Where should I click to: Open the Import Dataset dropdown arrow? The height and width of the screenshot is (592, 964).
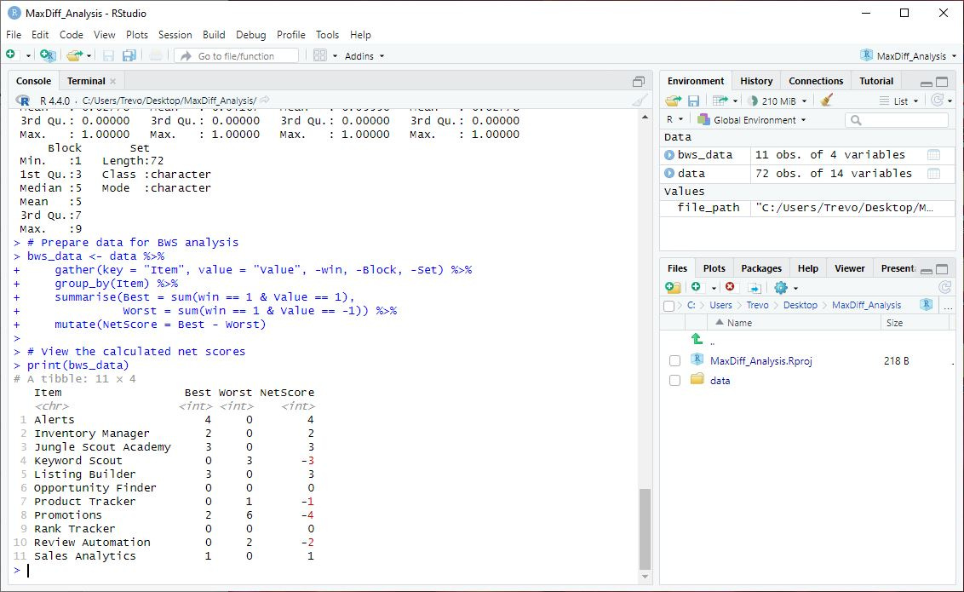pos(735,101)
